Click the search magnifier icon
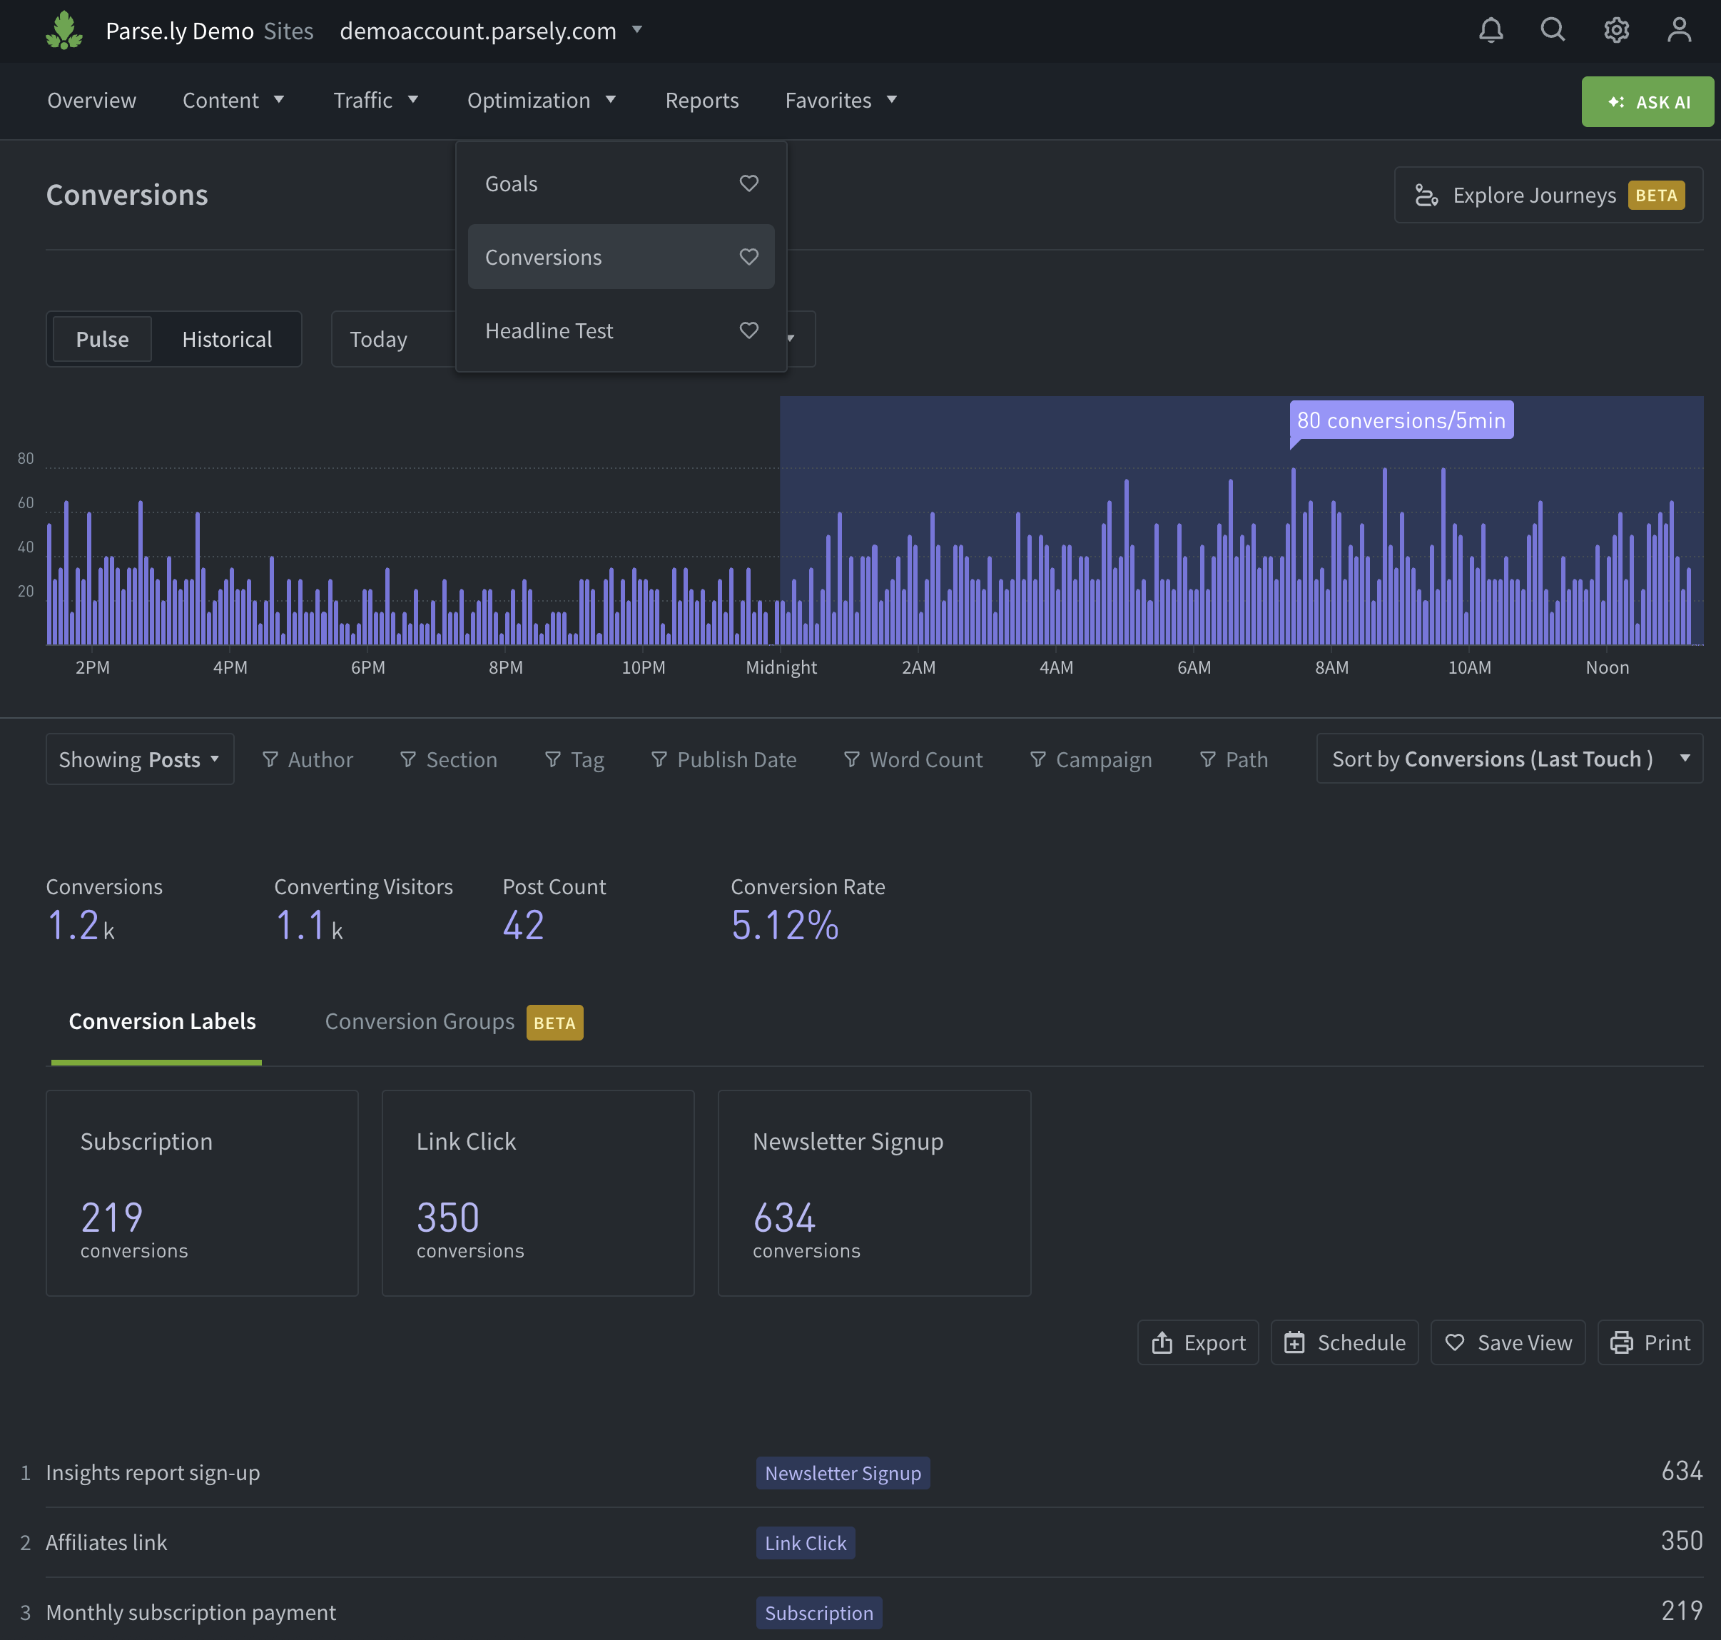This screenshot has width=1721, height=1640. coord(1553,31)
